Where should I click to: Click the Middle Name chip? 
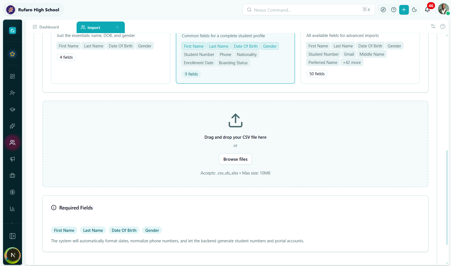pyautogui.click(x=372, y=54)
